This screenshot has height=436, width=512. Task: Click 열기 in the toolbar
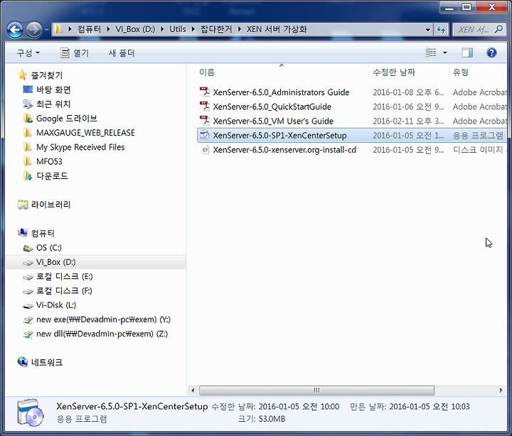pyautogui.click(x=75, y=53)
